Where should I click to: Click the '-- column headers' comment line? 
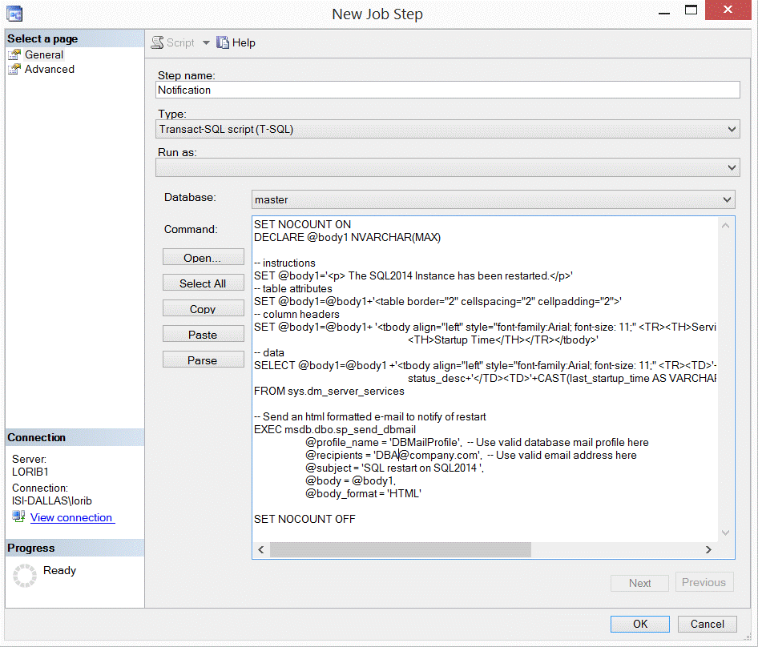pyautogui.click(x=296, y=314)
